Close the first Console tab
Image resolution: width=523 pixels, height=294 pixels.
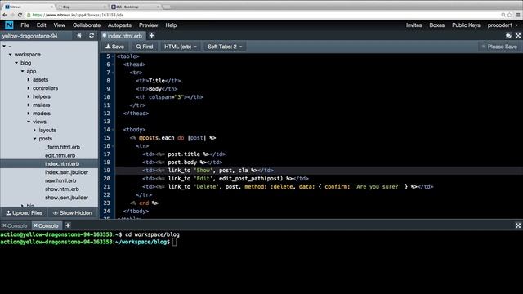tap(4, 225)
